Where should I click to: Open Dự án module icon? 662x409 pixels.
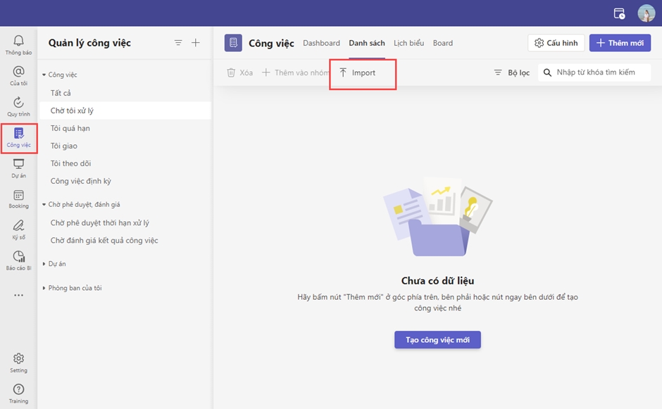(18, 168)
